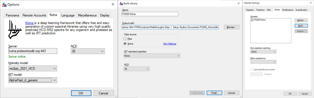The image size is (314, 98).
Task: Open the NCE dropdown in Build Library
Action: [136, 69]
